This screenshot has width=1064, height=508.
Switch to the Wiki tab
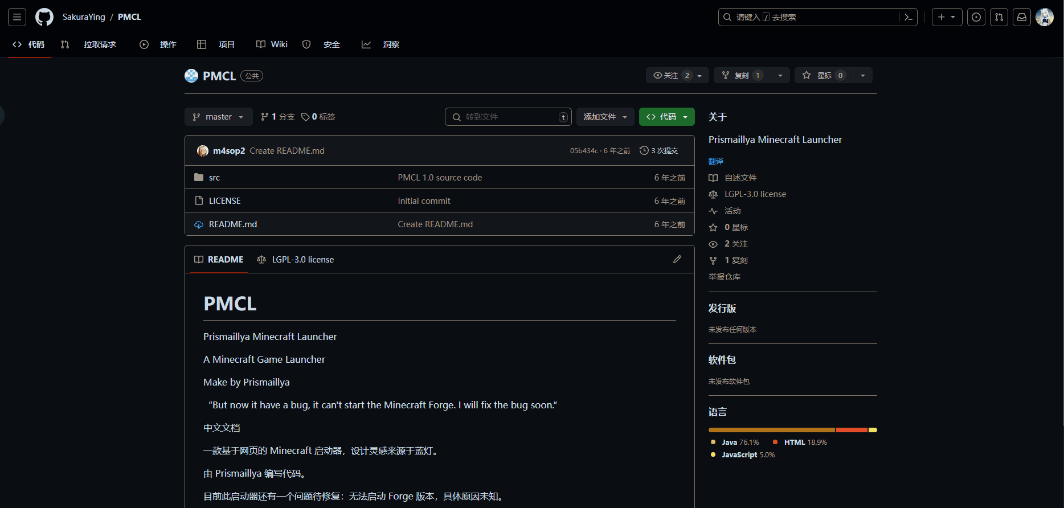[272, 44]
